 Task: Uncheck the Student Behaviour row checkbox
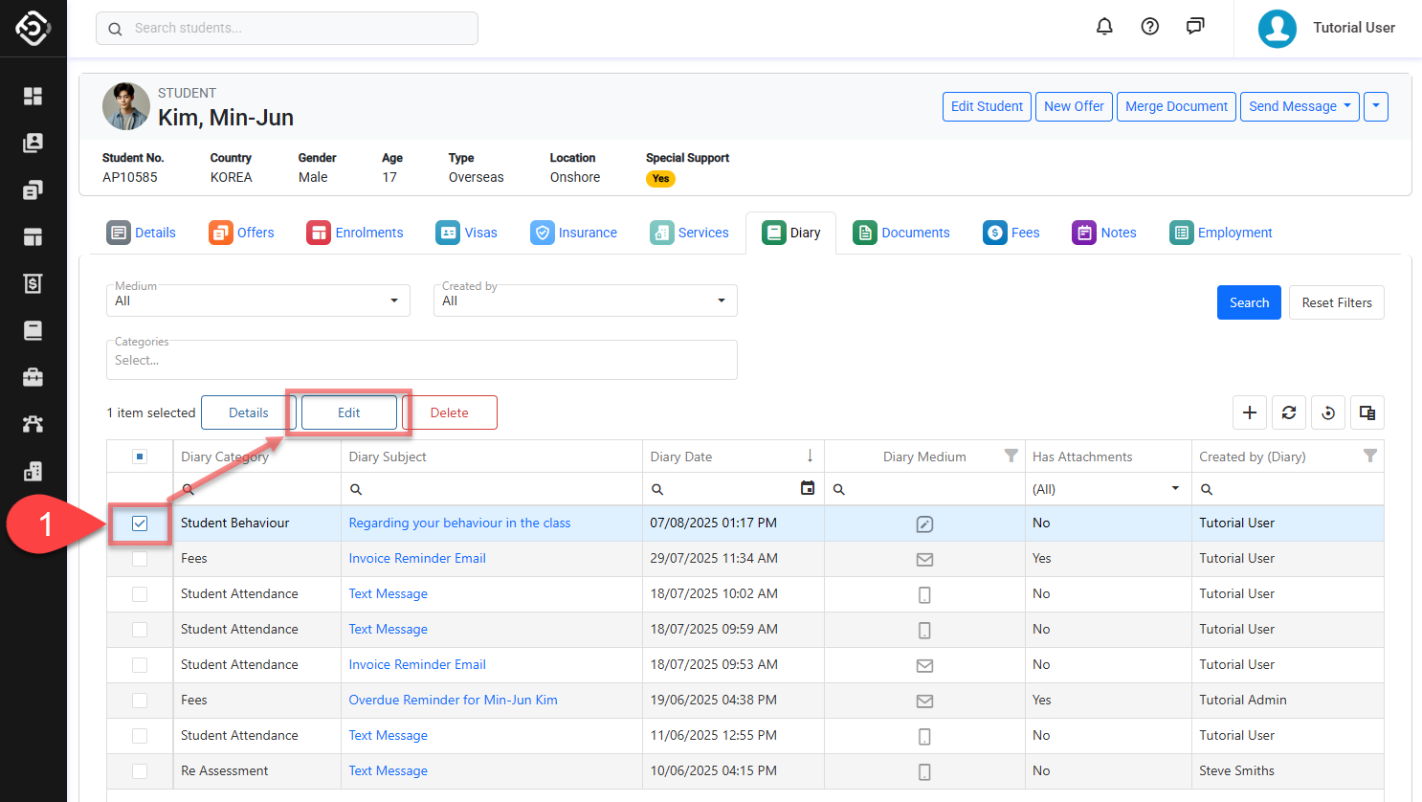pyautogui.click(x=140, y=524)
